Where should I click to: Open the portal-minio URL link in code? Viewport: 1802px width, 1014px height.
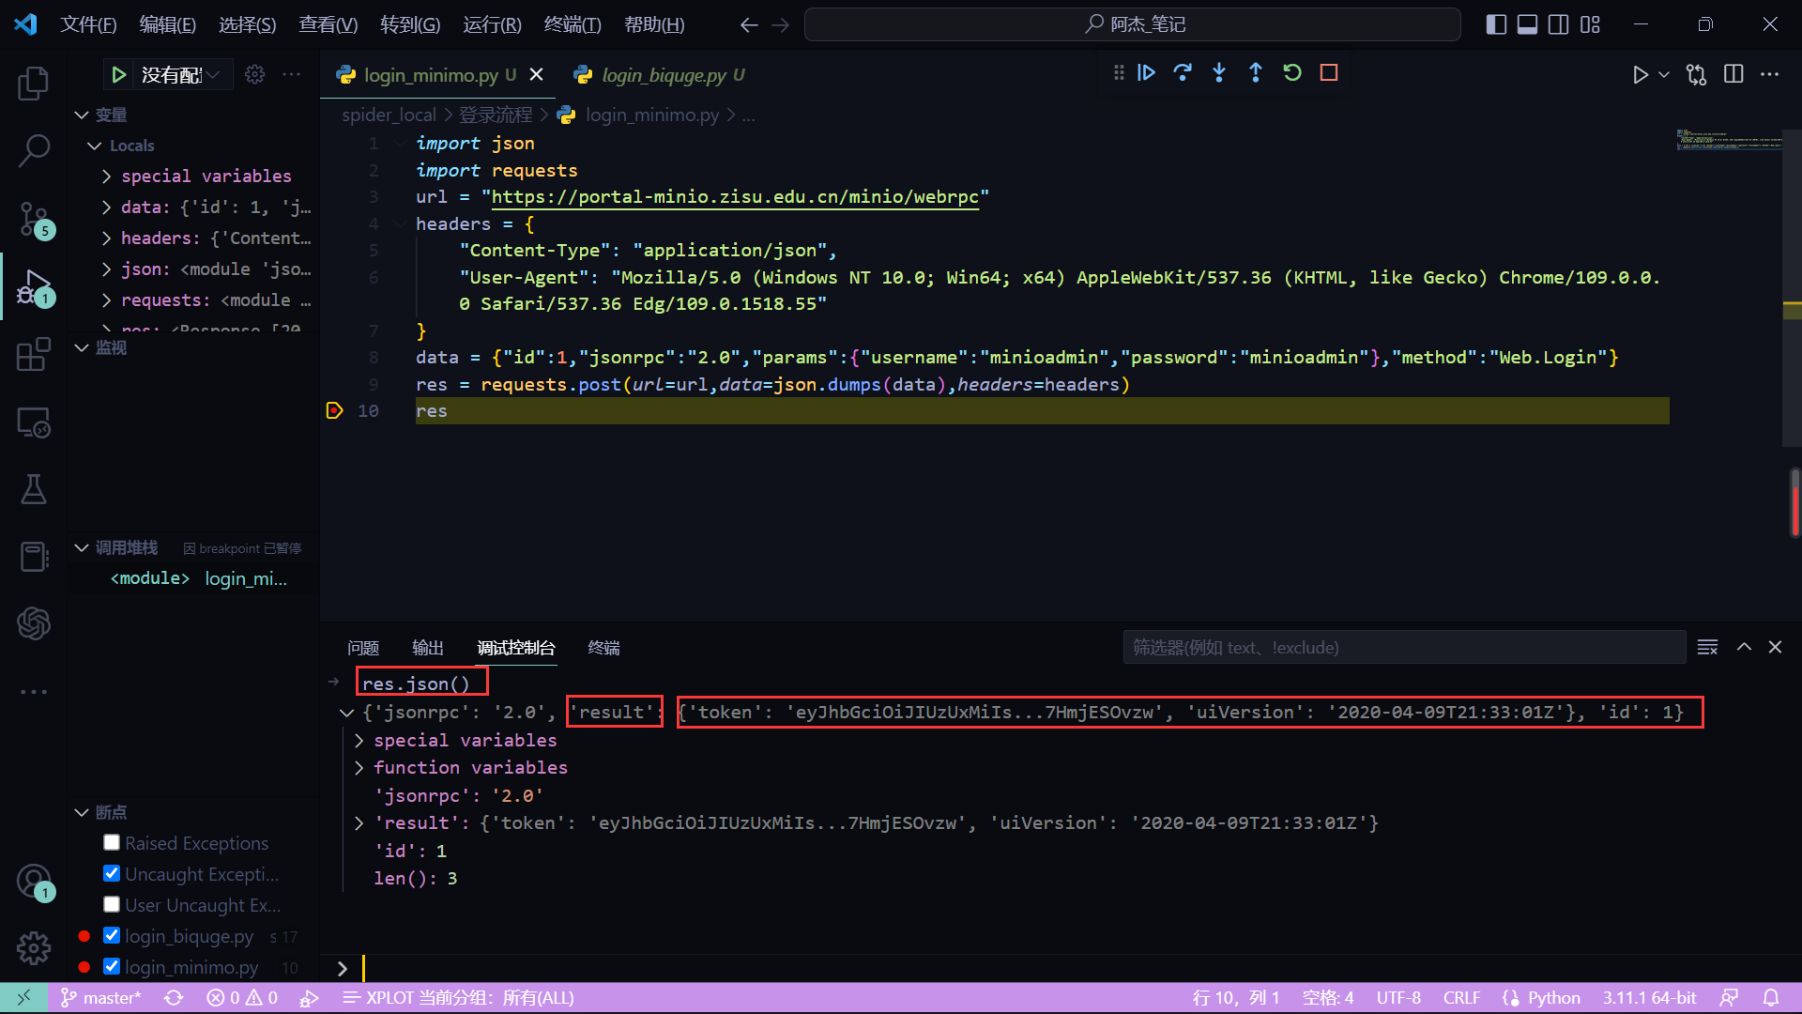[735, 197]
